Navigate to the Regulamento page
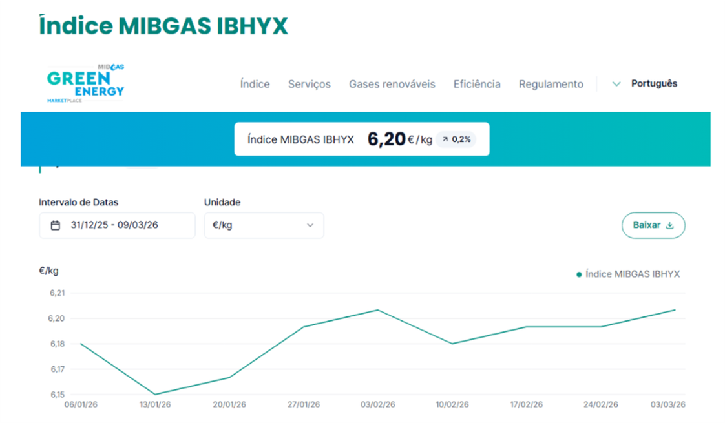 551,84
